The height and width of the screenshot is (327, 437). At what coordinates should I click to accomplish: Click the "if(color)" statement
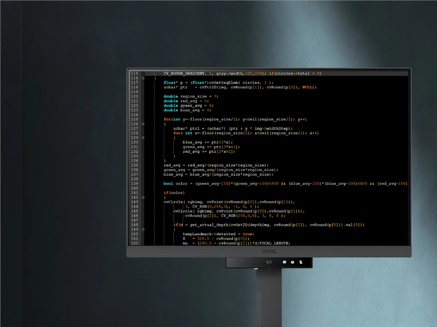pos(174,193)
